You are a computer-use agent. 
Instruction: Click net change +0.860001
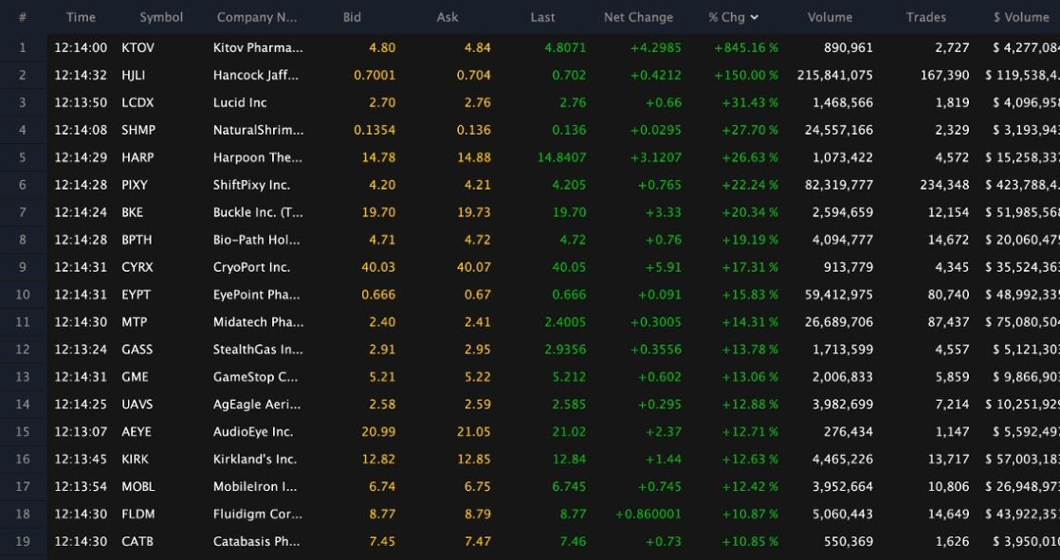click(649, 515)
